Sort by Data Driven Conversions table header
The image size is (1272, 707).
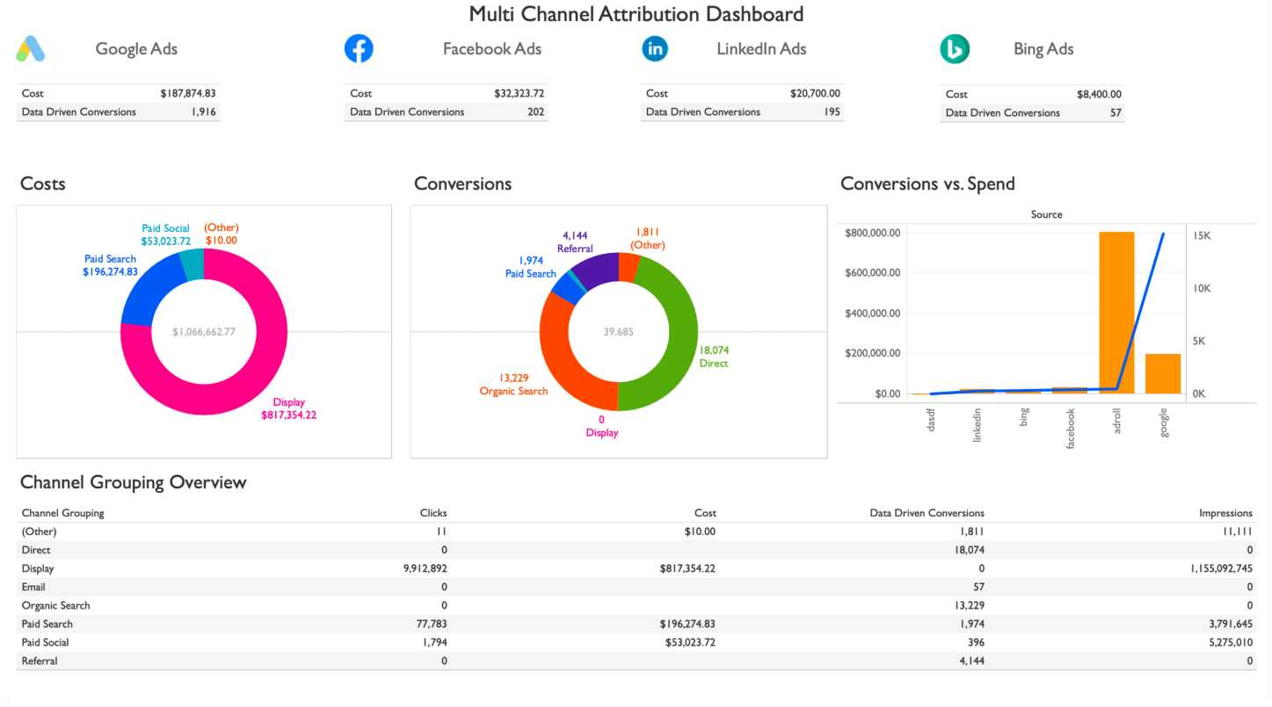point(927,513)
